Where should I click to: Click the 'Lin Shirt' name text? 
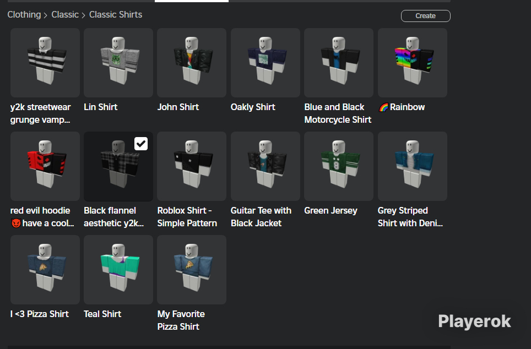[x=101, y=107]
